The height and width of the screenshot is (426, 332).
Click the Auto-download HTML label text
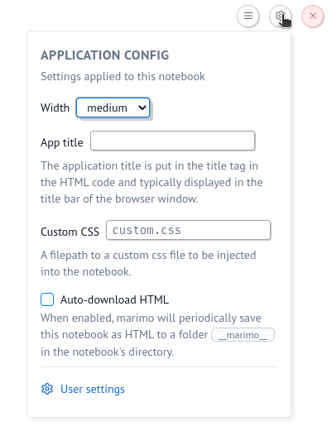click(114, 299)
